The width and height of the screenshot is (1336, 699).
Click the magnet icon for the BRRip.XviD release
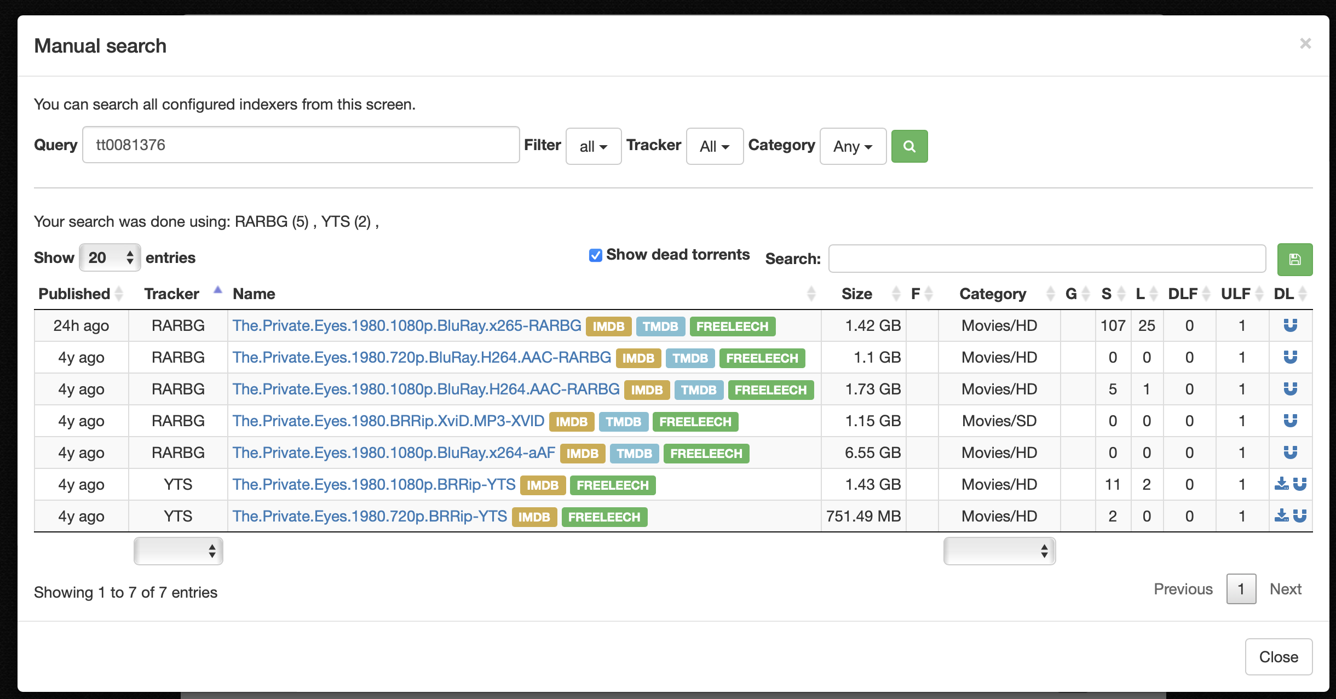coord(1290,421)
